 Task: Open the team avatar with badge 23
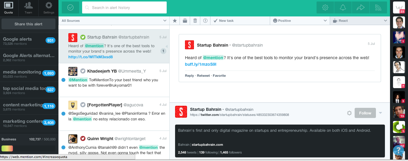(x=399, y=7)
